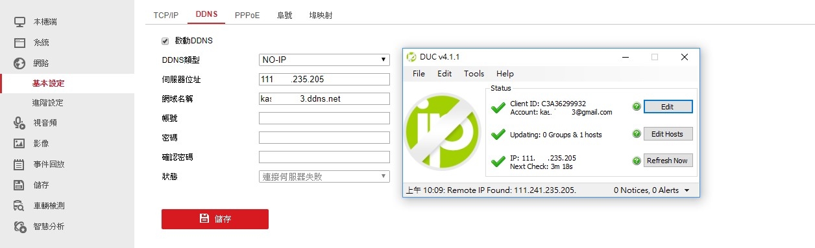Viewport: 815px width, 248px height.
Task: Click the 密碼 password input field
Action: point(324,137)
